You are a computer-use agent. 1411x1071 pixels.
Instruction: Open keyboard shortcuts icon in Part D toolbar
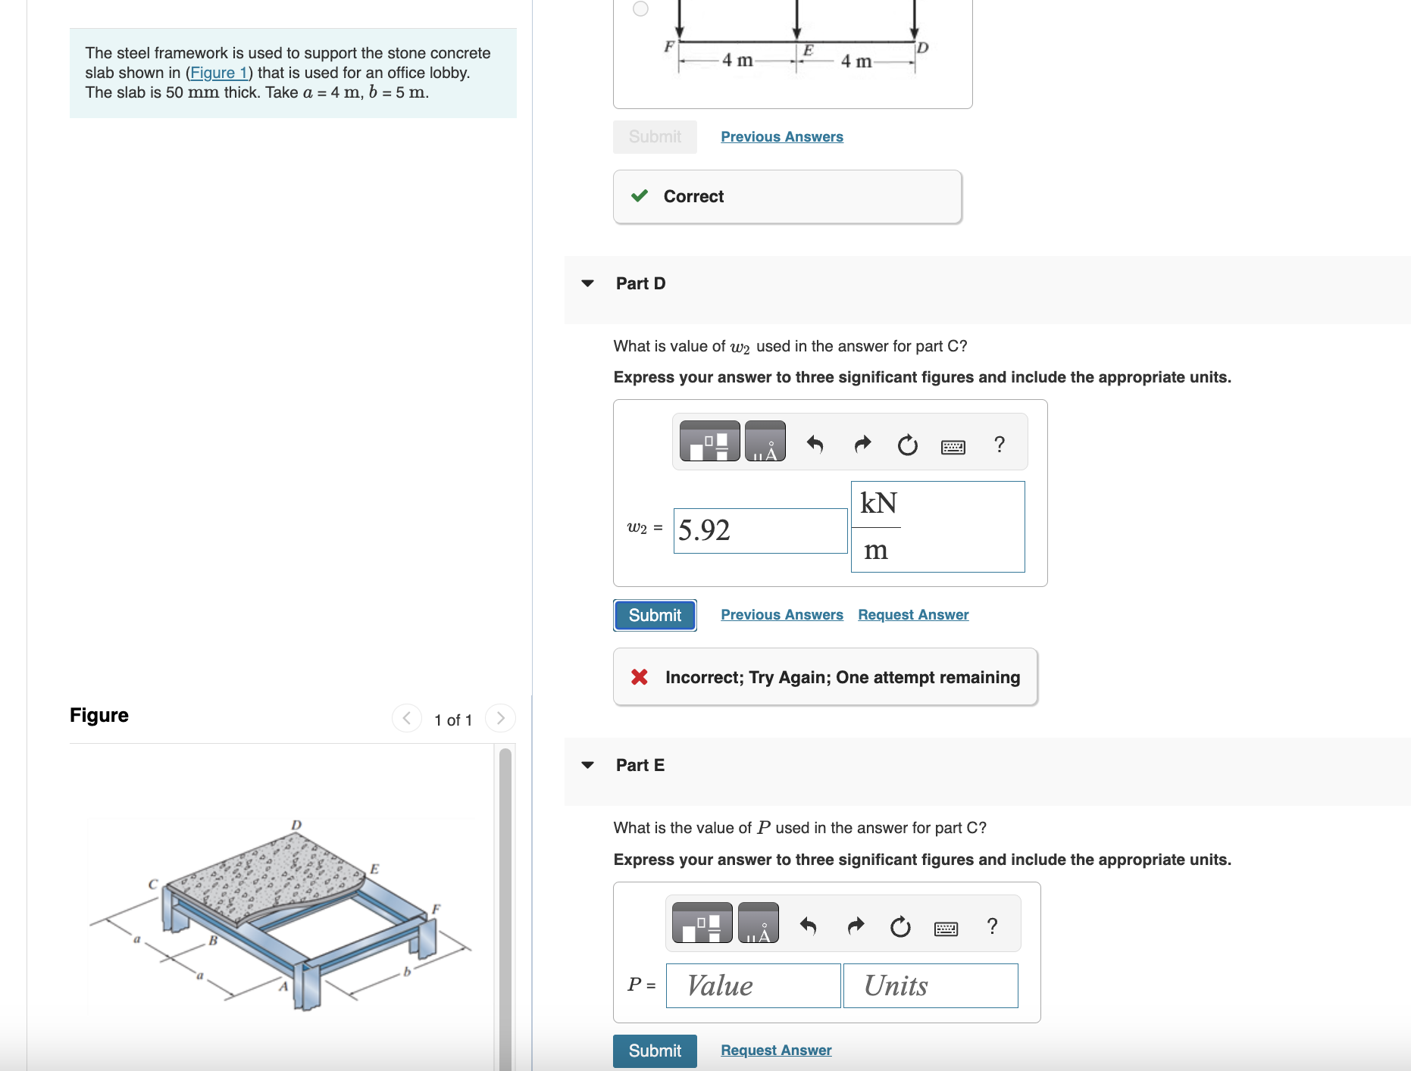(953, 447)
